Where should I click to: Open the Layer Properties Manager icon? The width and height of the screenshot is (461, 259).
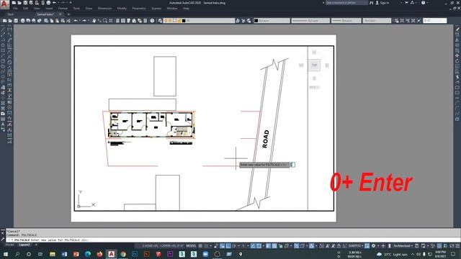160,21
